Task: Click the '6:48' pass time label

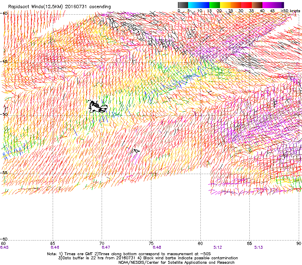Action: point(157,247)
